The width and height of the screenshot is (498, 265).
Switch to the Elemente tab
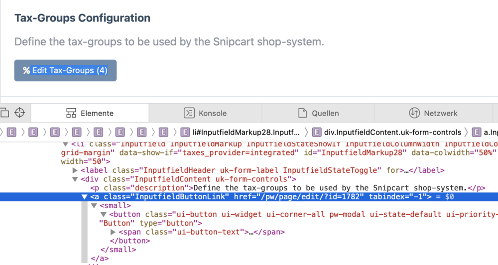click(90, 114)
